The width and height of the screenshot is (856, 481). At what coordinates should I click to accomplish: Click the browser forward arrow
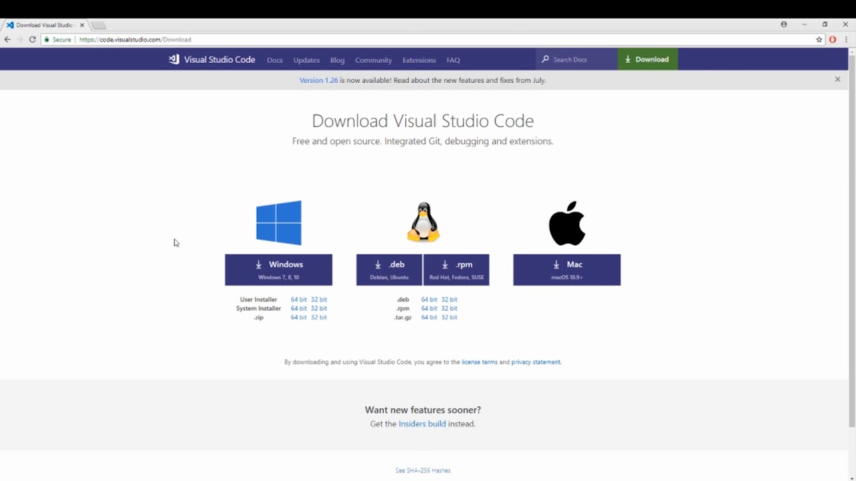(19, 39)
